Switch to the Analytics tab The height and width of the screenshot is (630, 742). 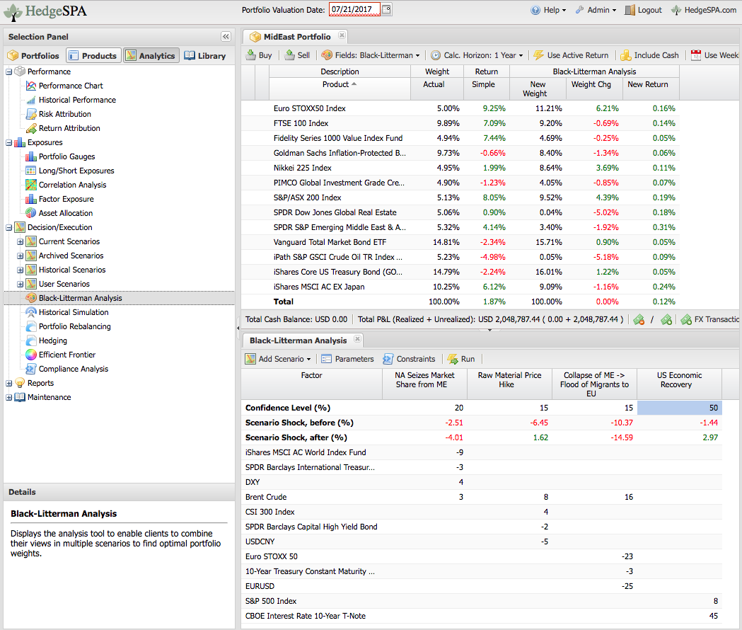pos(151,56)
